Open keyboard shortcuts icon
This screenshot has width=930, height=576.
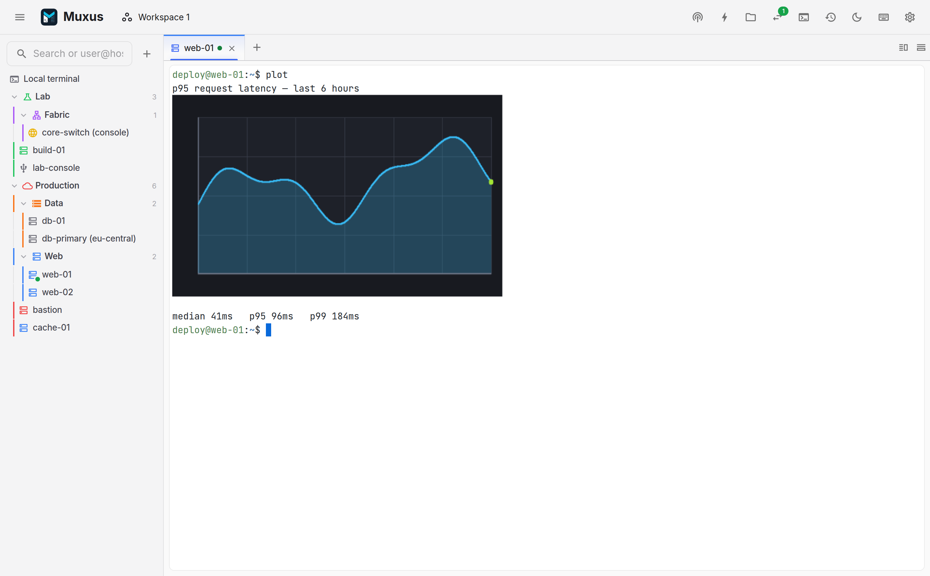(x=883, y=17)
